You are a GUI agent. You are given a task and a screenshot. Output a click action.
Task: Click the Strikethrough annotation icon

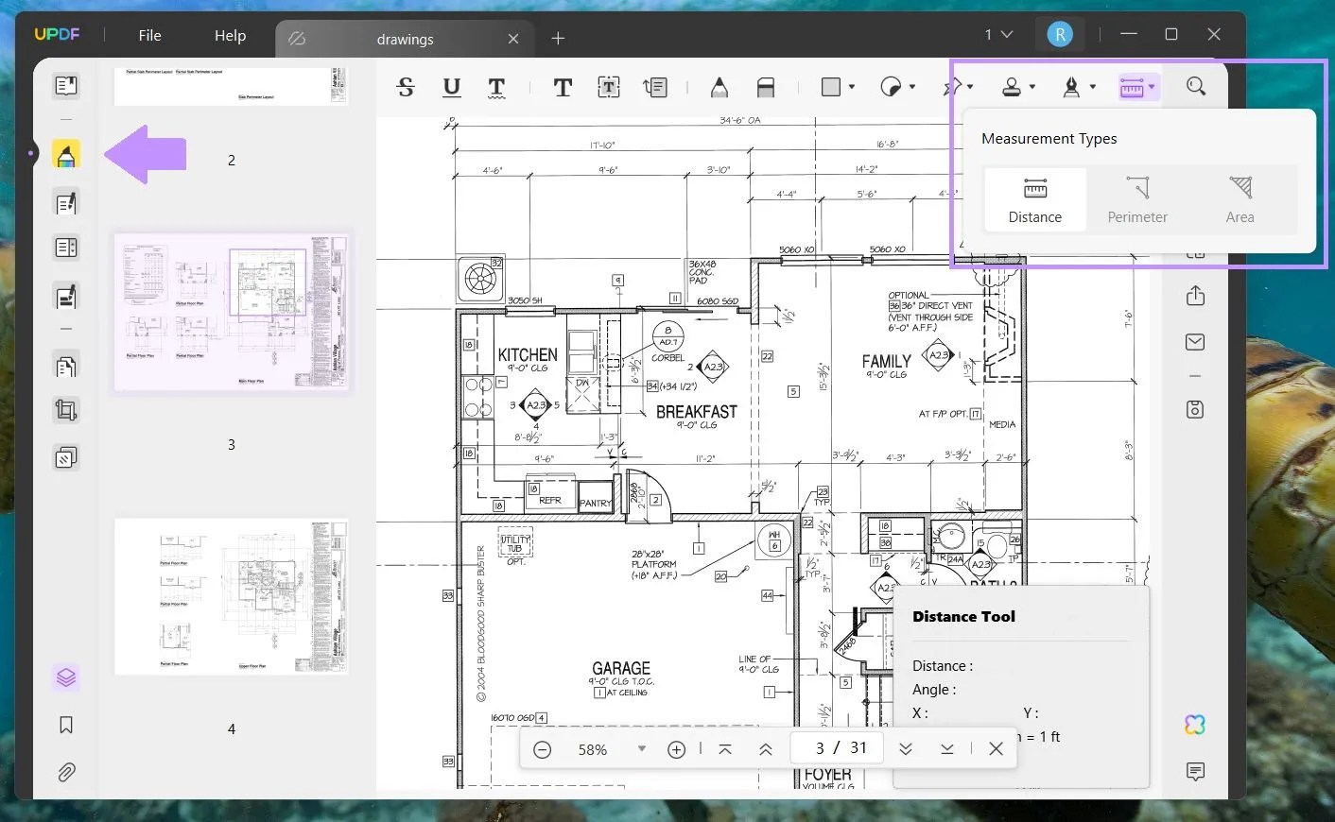pos(406,87)
